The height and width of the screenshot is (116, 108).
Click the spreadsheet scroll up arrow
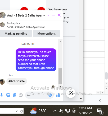(x=106, y=84)
